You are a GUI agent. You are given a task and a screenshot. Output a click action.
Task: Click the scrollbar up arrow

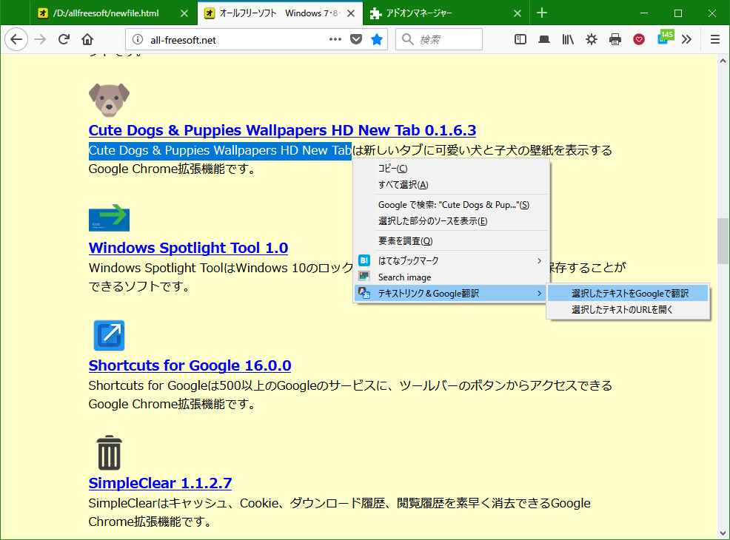pos(723,61)
